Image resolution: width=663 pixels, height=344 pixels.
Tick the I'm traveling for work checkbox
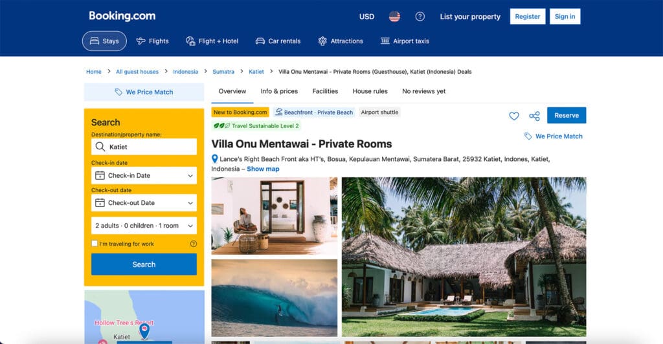[95, 243]
